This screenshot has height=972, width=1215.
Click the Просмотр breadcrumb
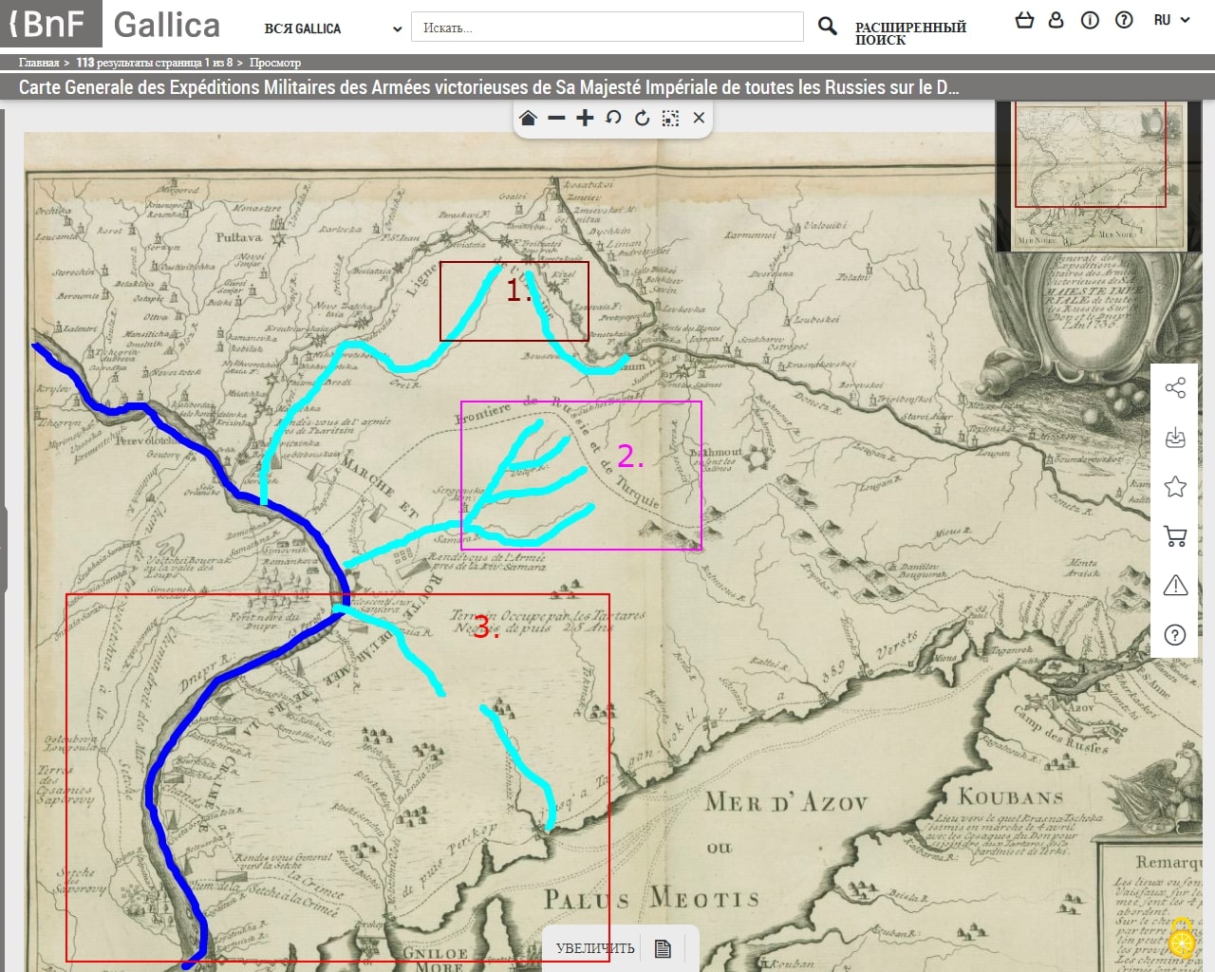(x=275, y=63)
